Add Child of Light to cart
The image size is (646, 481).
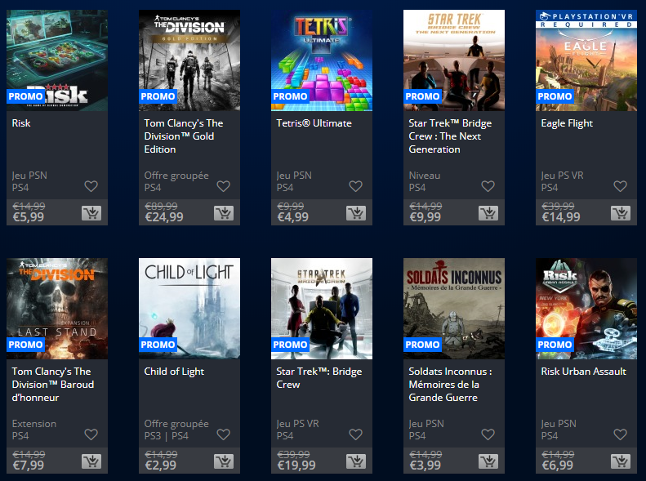click(224, 461)
